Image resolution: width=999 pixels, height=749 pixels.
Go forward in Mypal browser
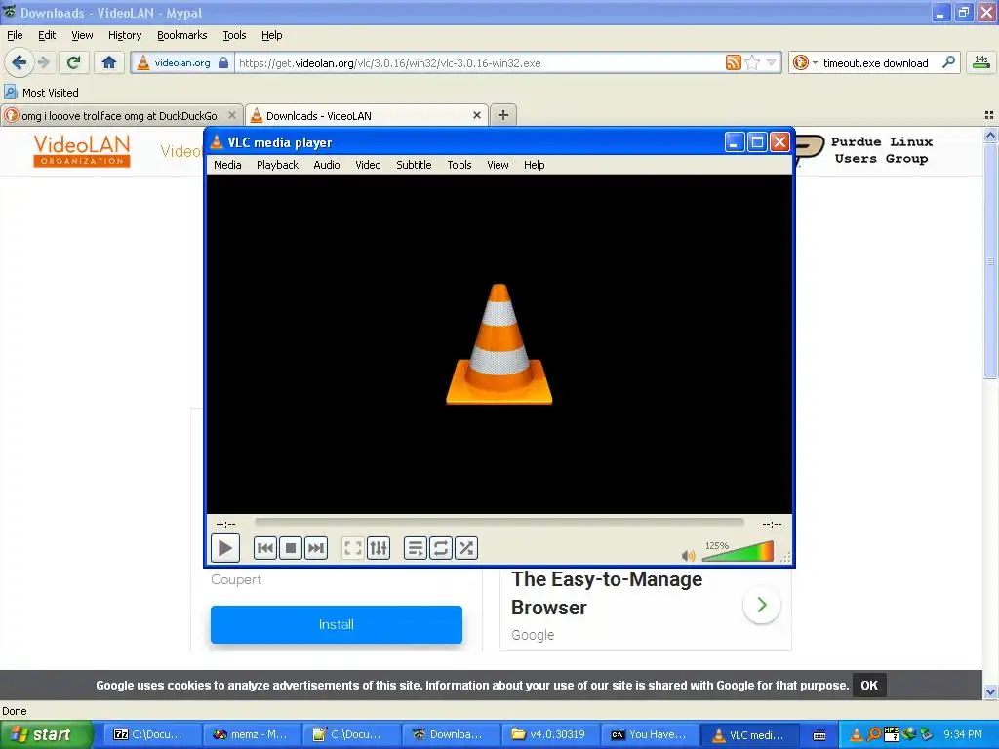(43, 62)
